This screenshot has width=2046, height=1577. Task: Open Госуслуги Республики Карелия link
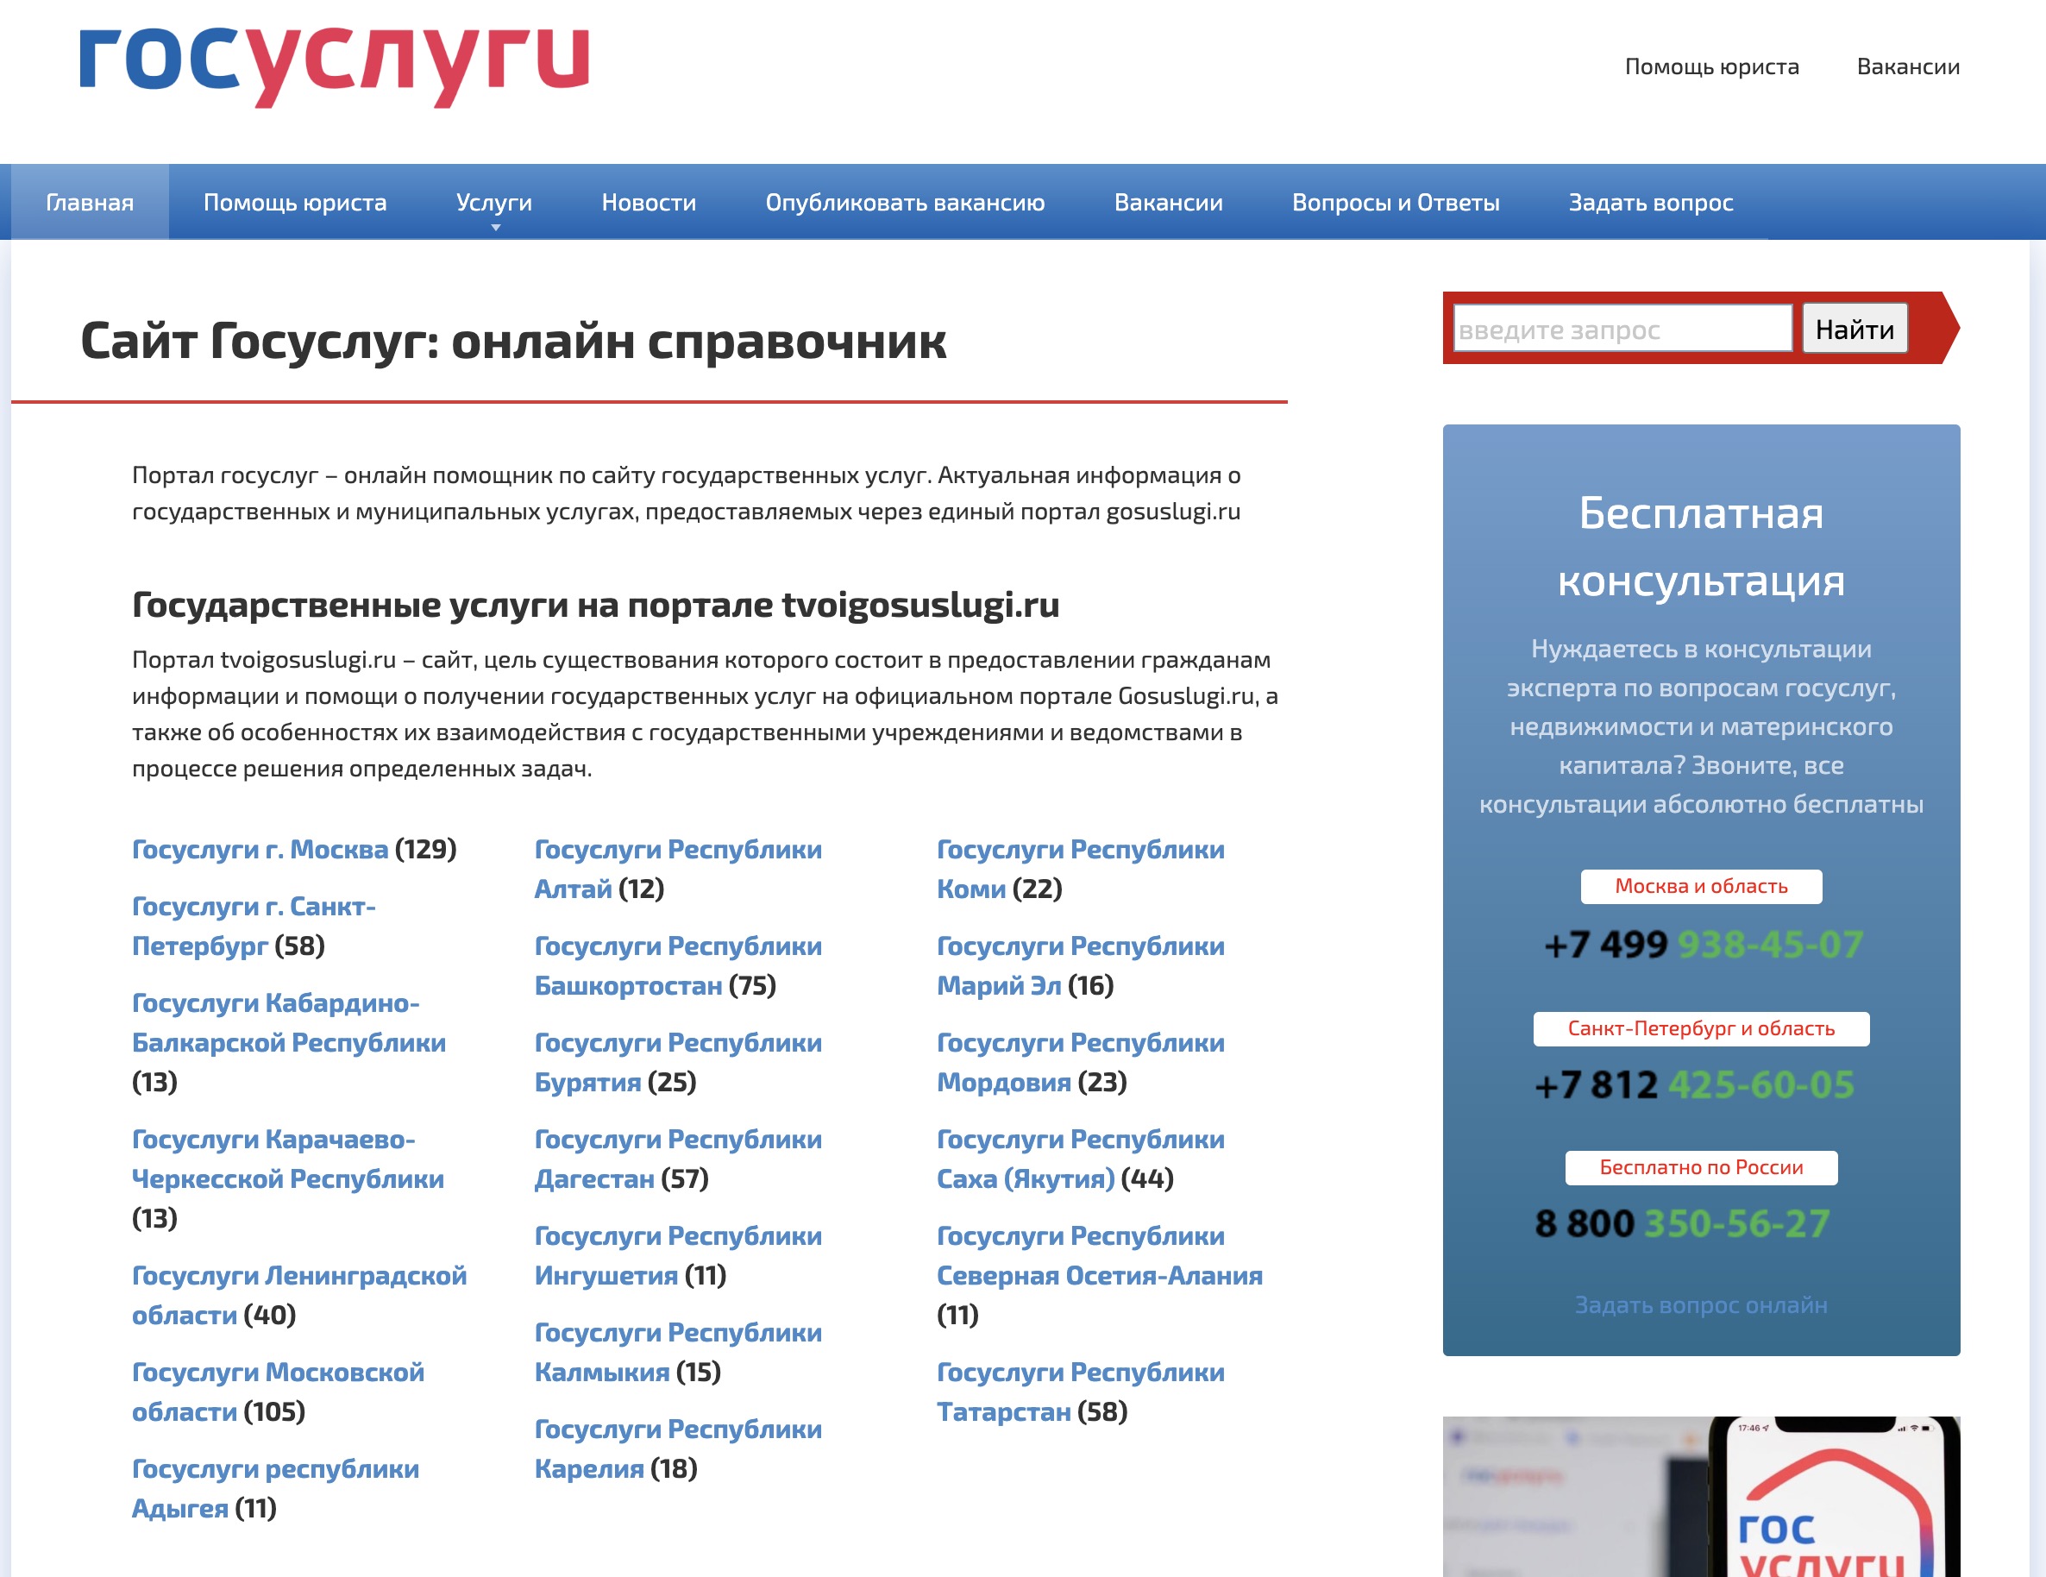tap(678, 1448)
